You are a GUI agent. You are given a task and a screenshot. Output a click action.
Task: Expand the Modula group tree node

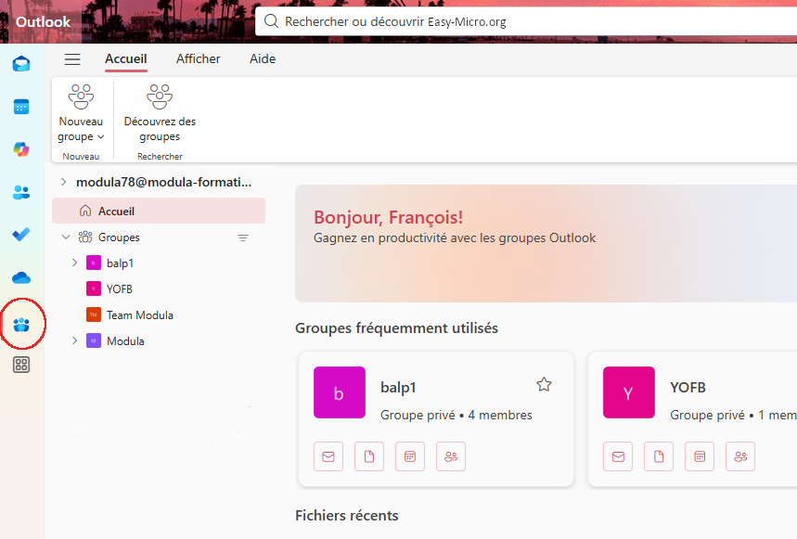[x=75, y=340]
